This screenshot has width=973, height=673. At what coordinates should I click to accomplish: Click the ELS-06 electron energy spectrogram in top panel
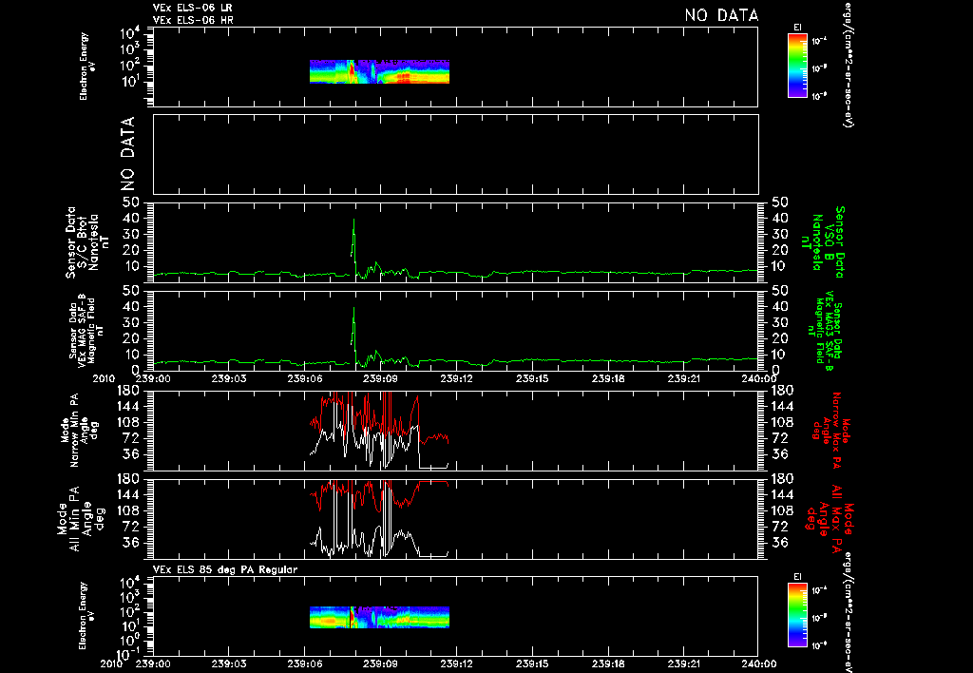[379, 71]
